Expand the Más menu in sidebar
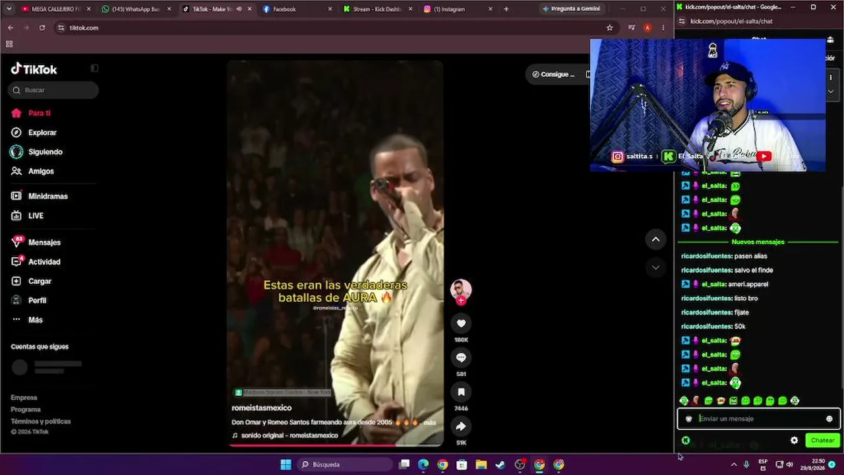This screenshot has width=844, height=475. point(36,320)
